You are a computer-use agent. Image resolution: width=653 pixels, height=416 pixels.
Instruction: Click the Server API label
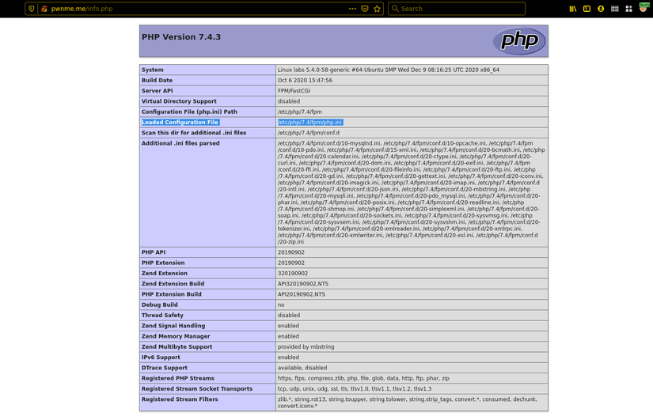(157, 91)
